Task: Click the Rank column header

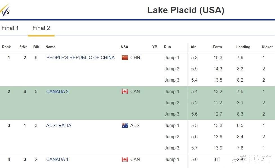Action: tap(6, 47)
